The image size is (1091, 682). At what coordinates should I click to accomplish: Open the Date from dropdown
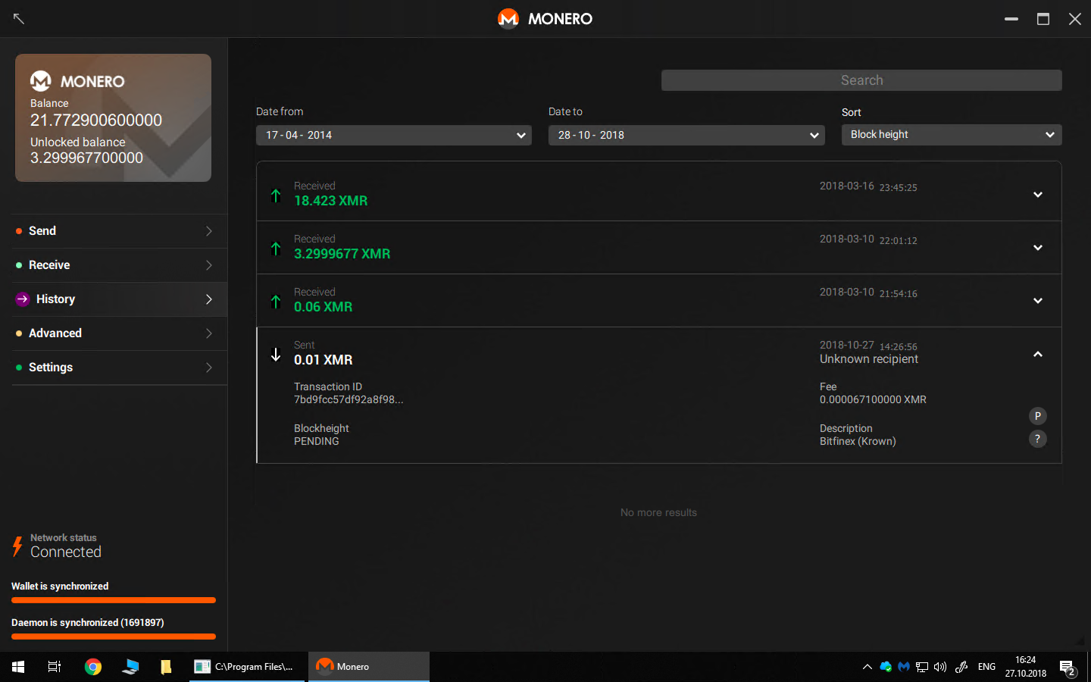[x=394, y=135]
